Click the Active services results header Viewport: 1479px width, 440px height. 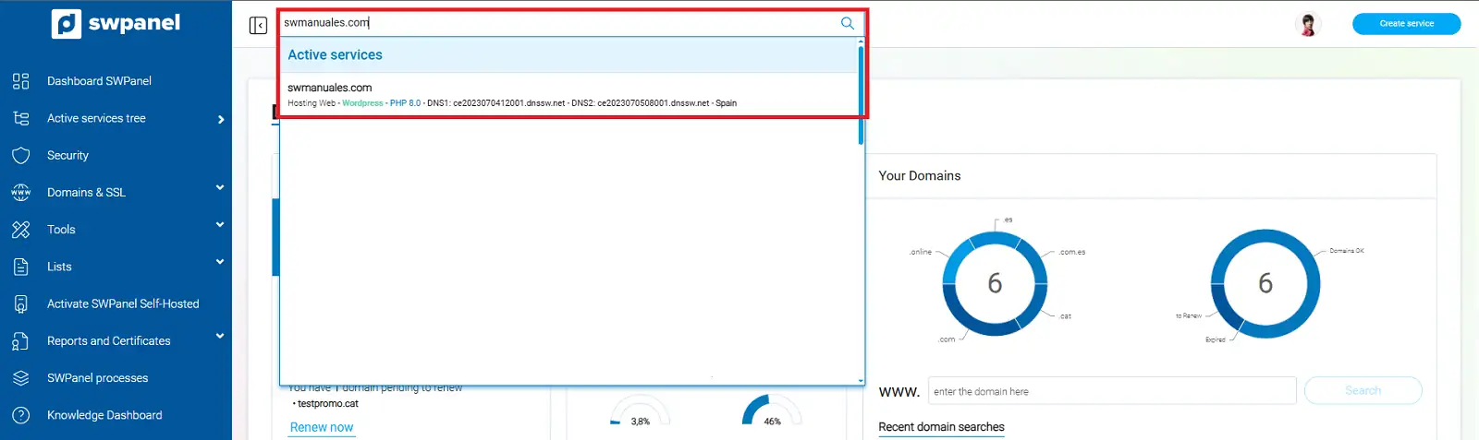click(568, 55)
